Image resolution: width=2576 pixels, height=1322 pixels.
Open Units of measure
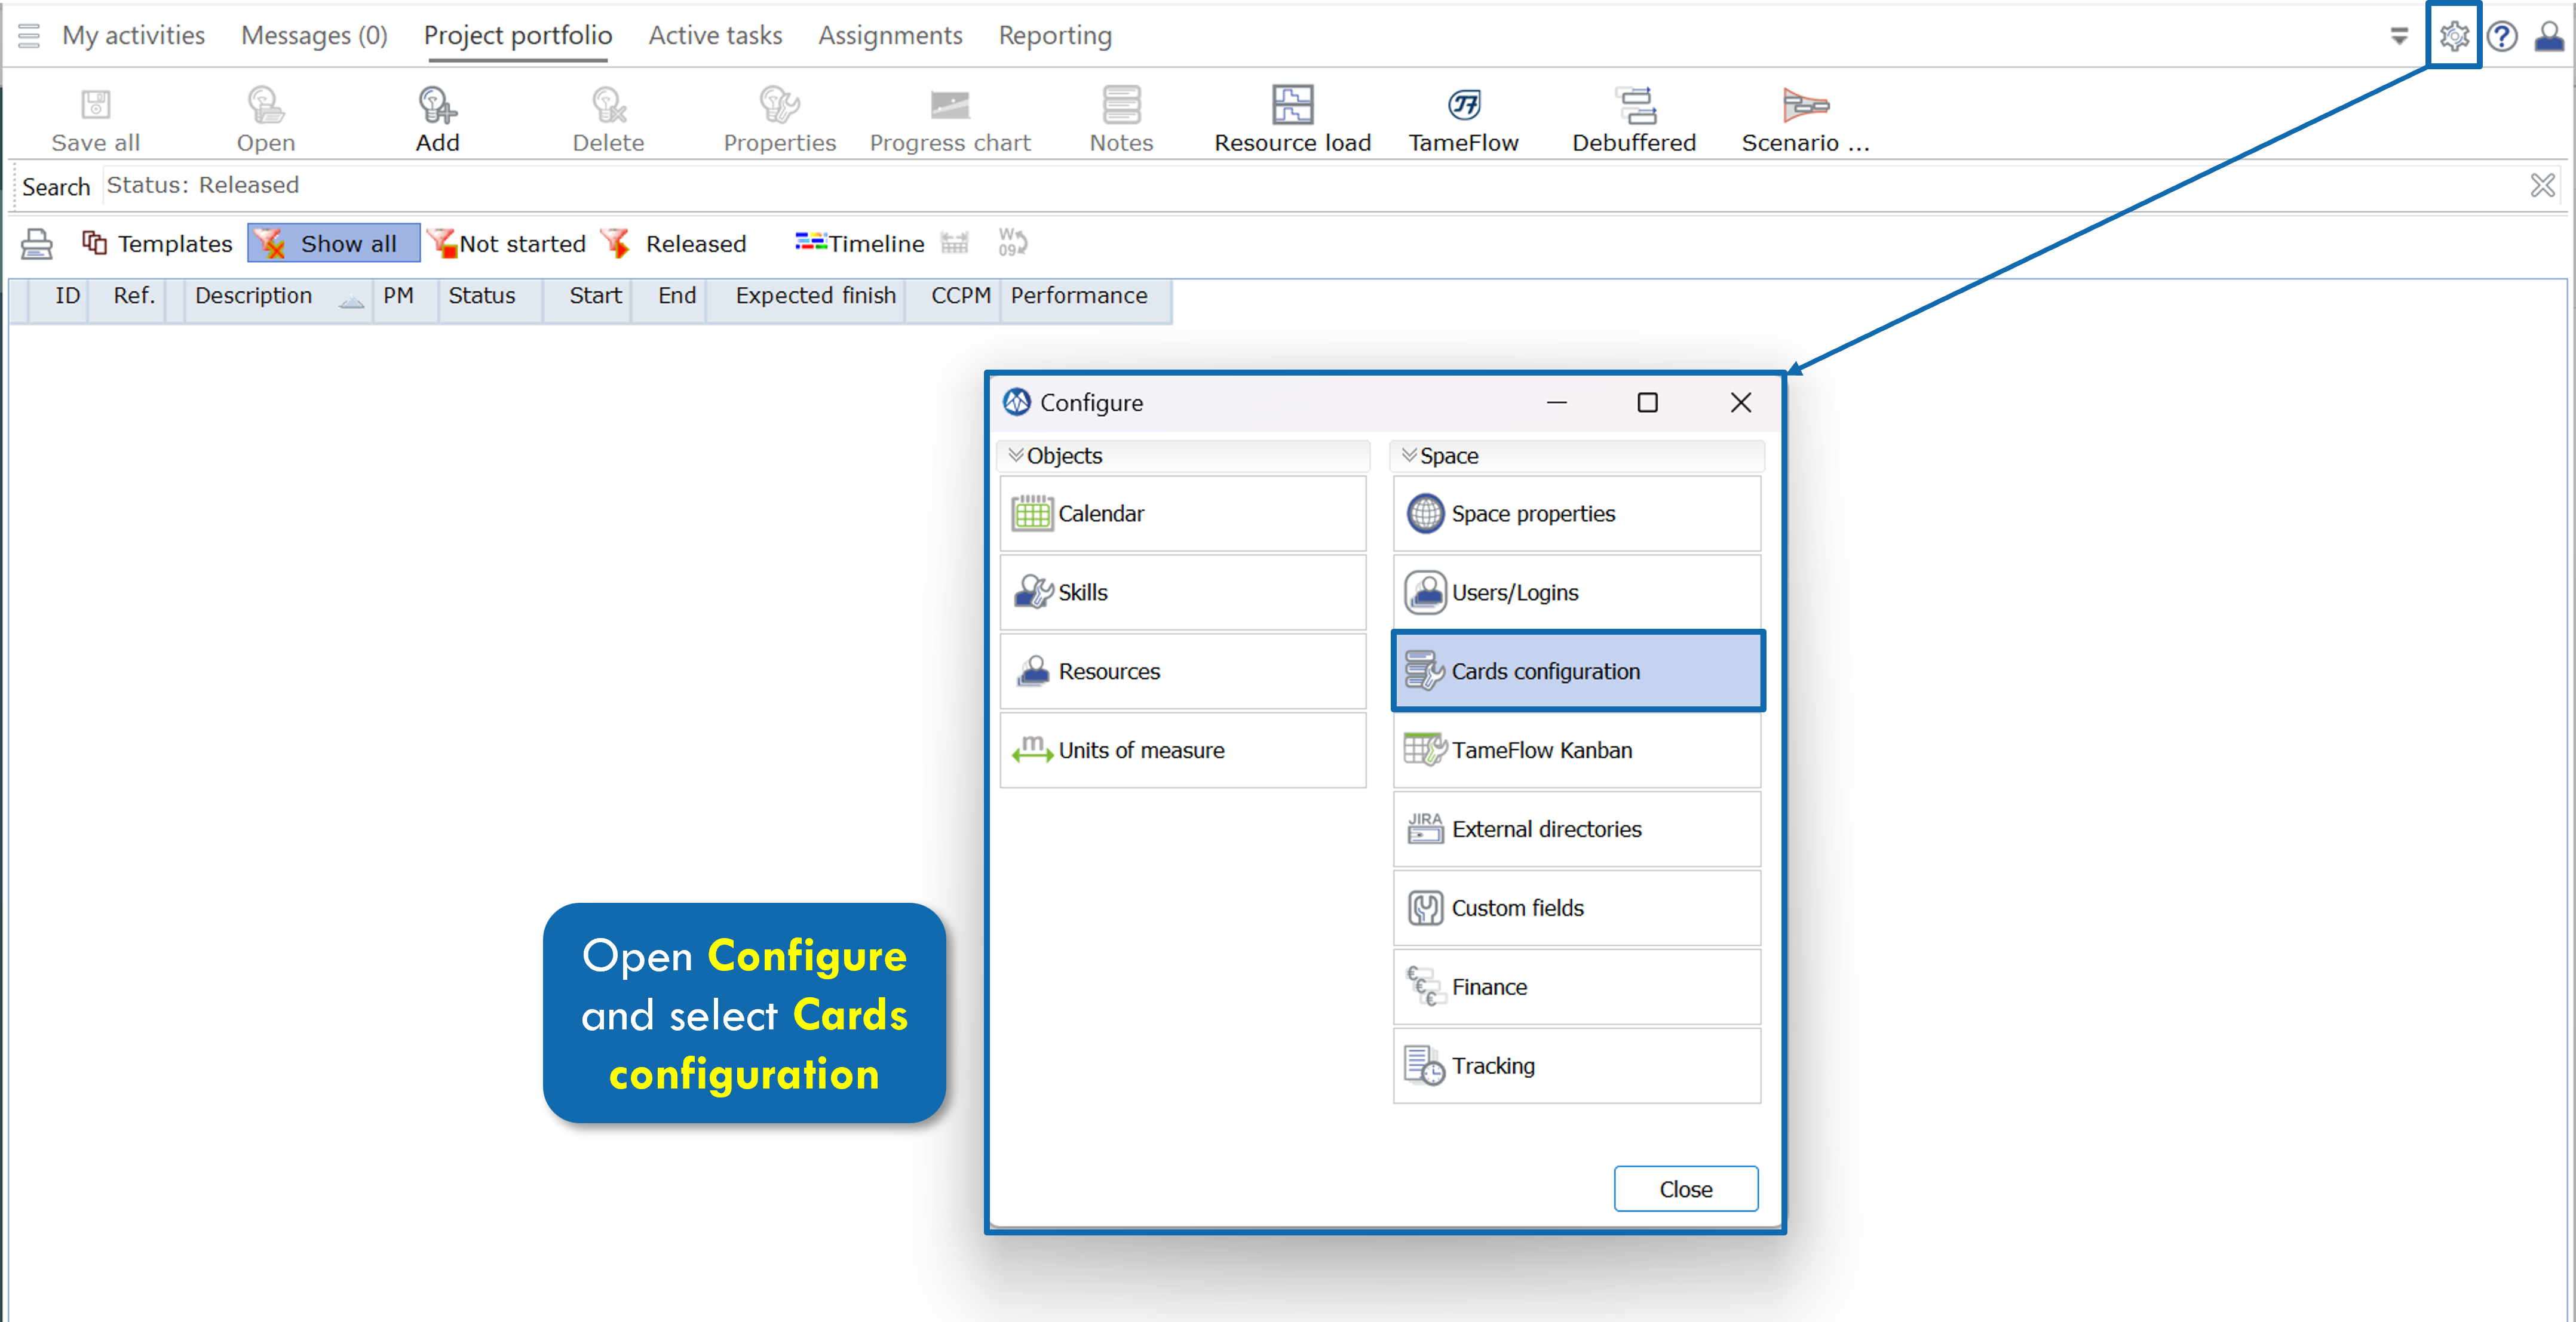(x=1183, y=751)
